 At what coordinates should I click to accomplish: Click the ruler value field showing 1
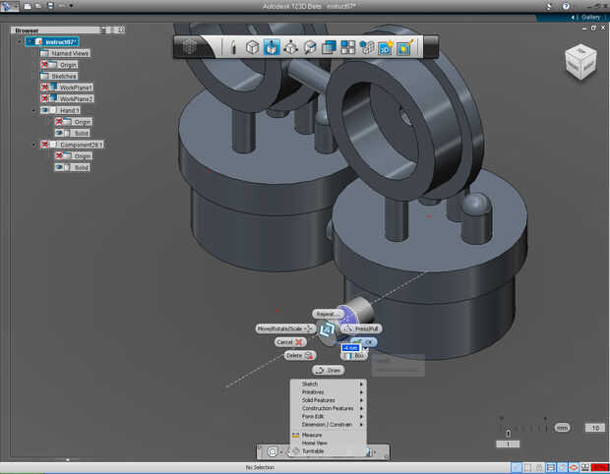[x=508, y=444]
